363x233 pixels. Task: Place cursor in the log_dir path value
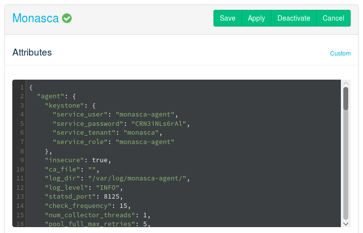[138, 178]
